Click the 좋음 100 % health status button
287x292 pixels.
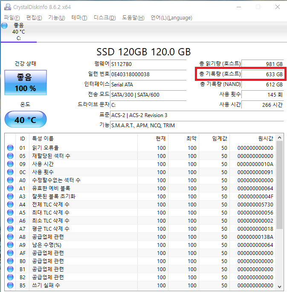tap(26, 83)
